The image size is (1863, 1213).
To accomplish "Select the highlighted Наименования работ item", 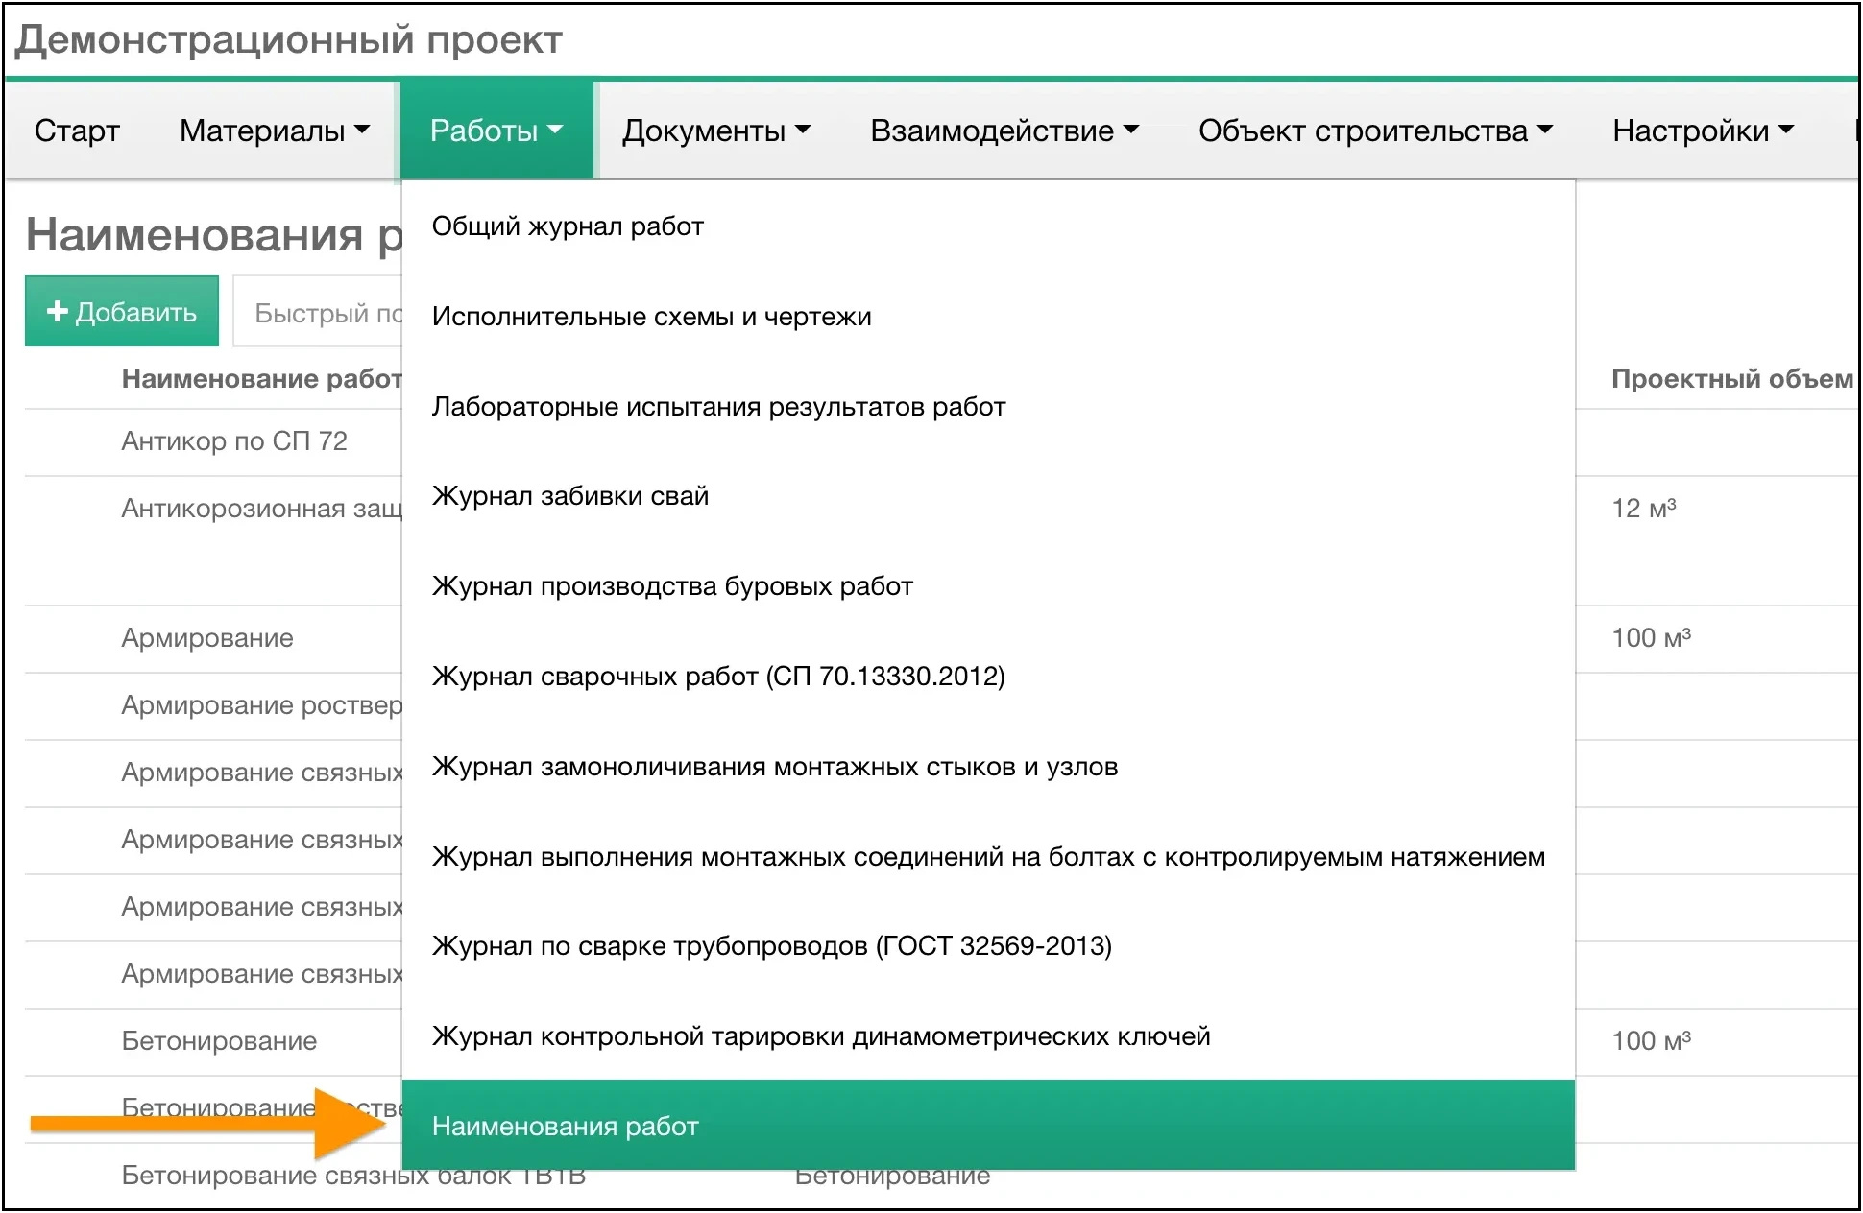I will point(565,1126).
